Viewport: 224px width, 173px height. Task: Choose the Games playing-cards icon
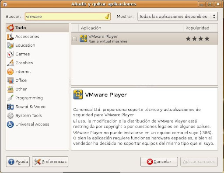click(x=10, y=54)
